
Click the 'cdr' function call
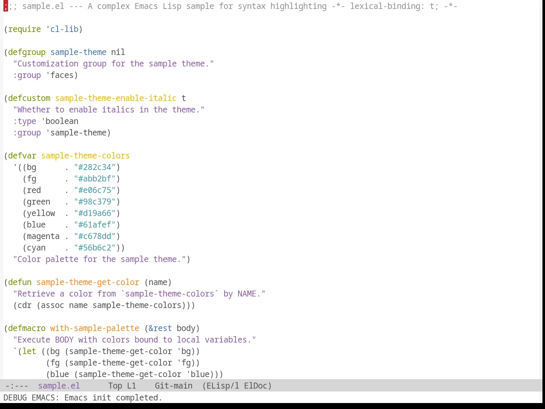25,305
